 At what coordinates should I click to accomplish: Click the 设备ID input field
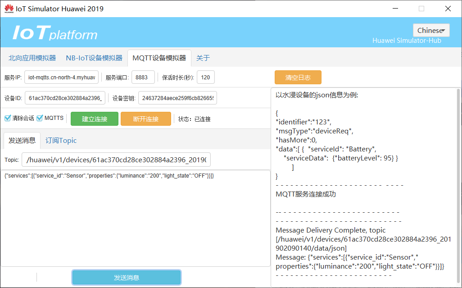click(x=65, y=98)
